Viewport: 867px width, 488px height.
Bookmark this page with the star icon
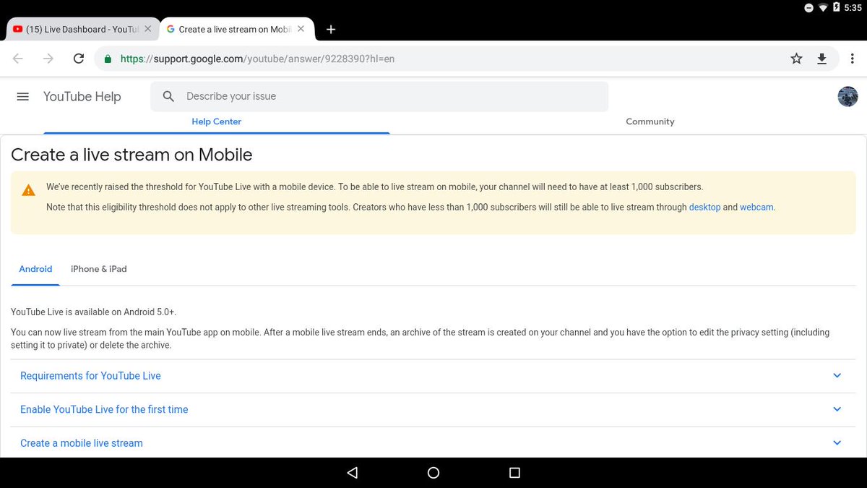[x=796, y=59]
